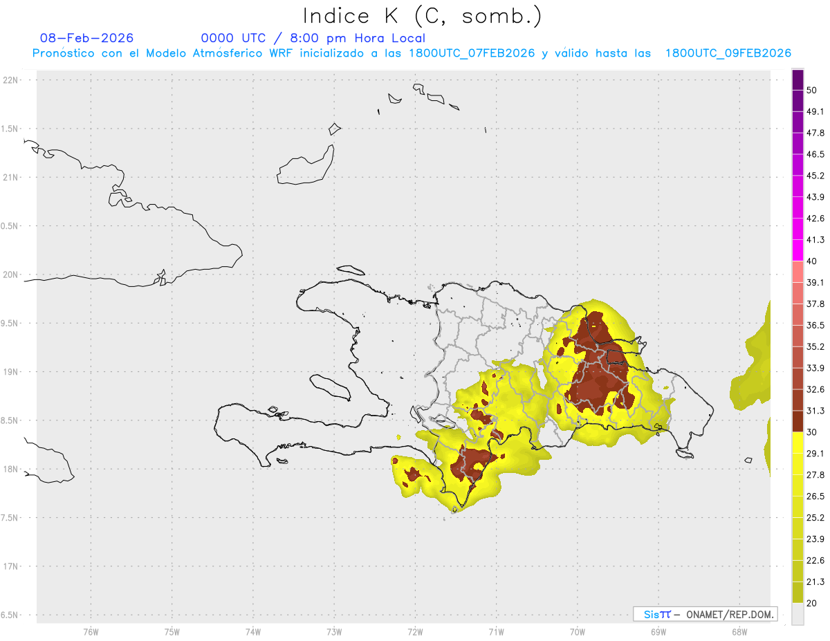This screenshot has height=641, width=830.
Task: Click the 'Indice K (C, somb.)' chart title
Action: pyautogui.click(x=422, y=16)
